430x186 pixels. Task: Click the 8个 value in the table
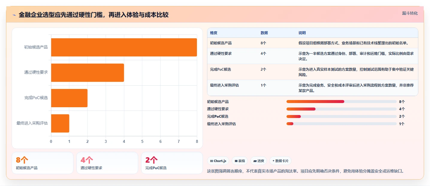(x=263, y=43)
